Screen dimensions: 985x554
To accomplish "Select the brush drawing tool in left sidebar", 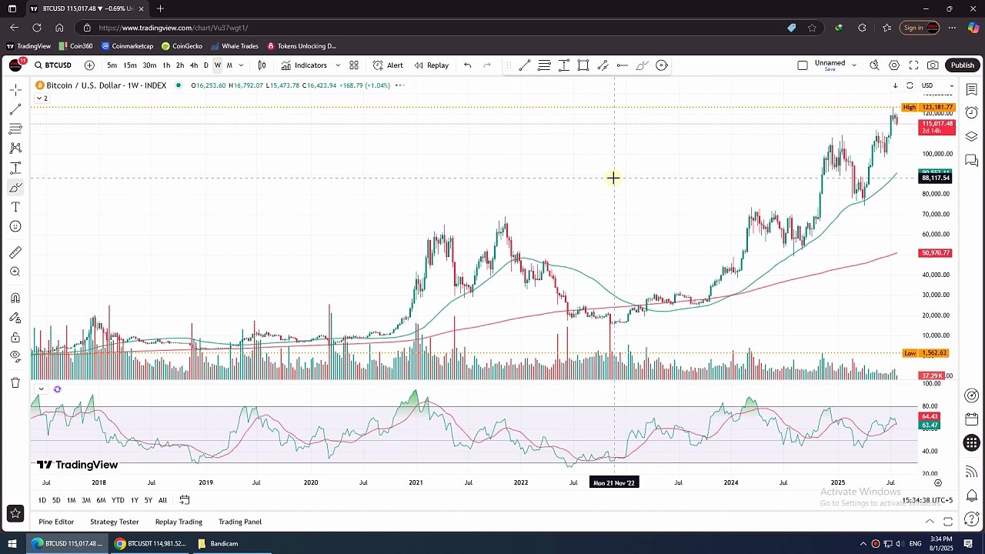I will (x=15, y=188).
